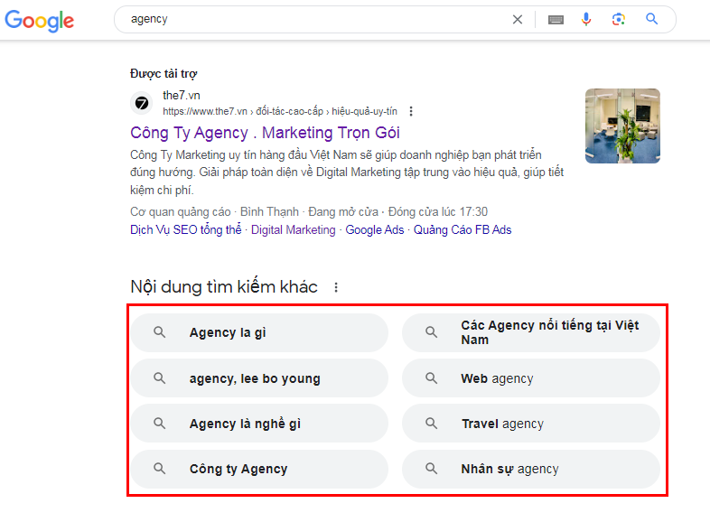Click the "Được tài trợ" sponsored label
The image size is (710, 522).
163,73
